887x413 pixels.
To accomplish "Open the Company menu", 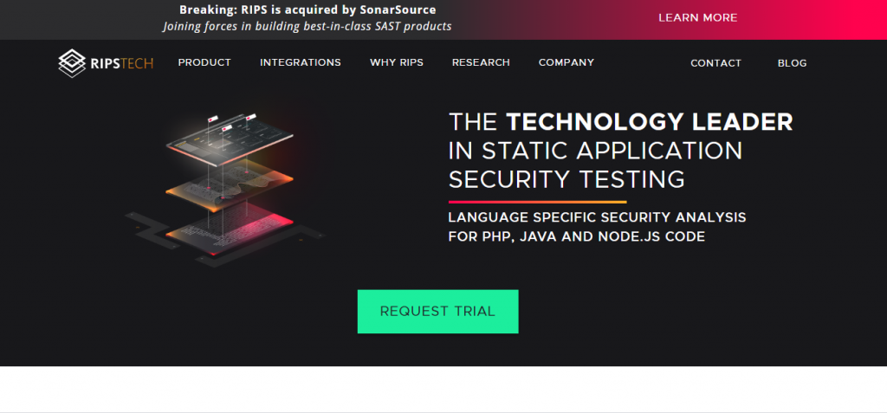I will [567, 63].
